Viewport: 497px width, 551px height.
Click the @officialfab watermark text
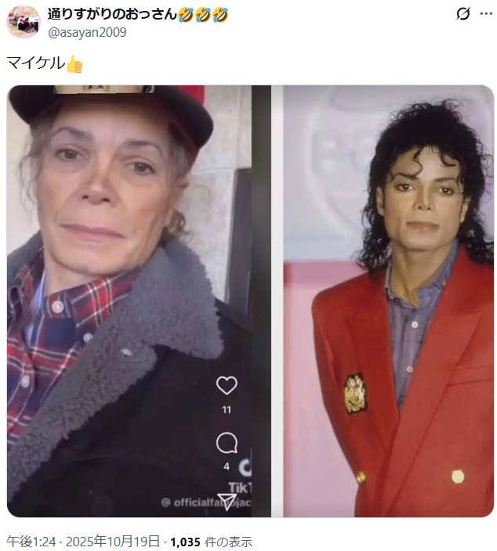coord(207,502)
